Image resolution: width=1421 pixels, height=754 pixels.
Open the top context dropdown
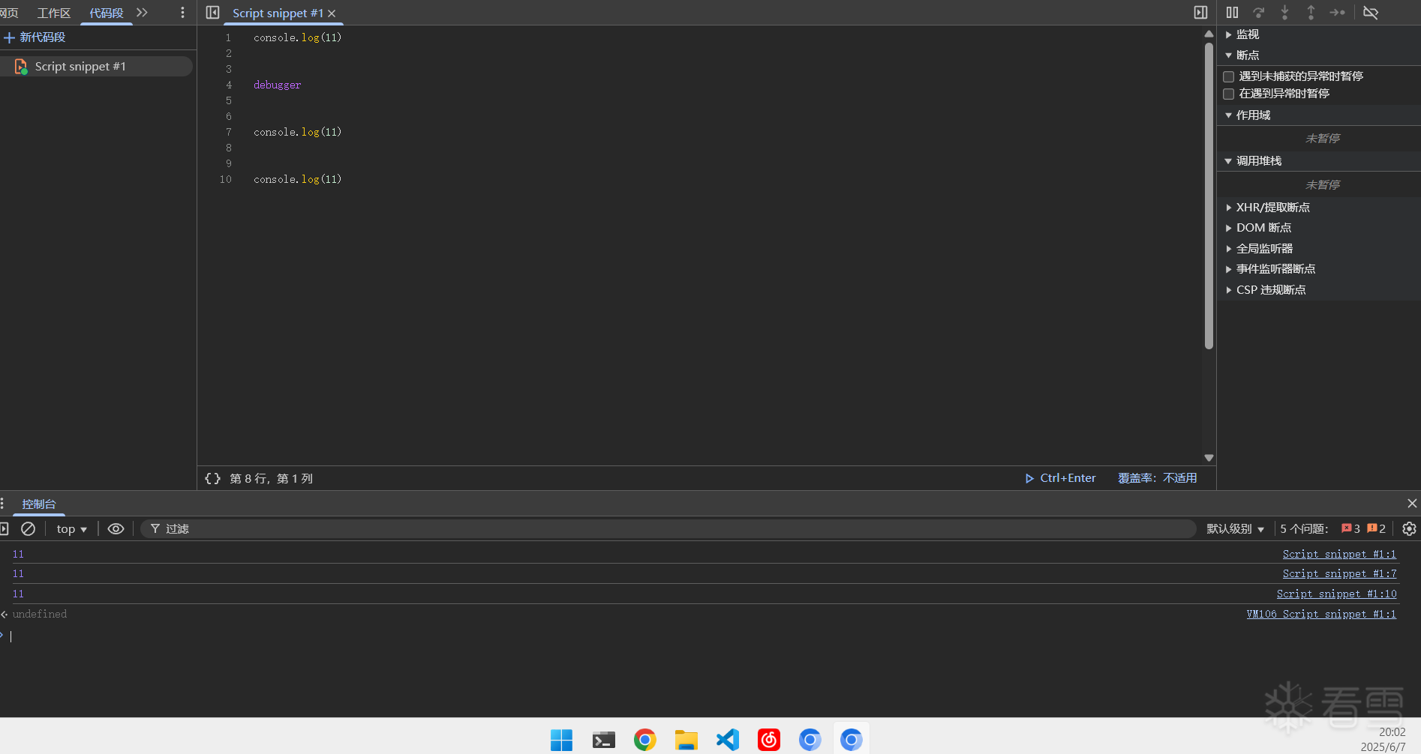point(71,529)
